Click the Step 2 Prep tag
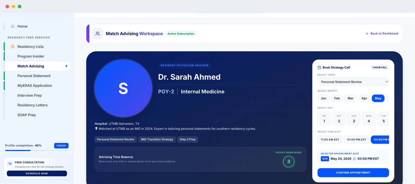This screenshot has height=184, width=415. pos(188,139)
